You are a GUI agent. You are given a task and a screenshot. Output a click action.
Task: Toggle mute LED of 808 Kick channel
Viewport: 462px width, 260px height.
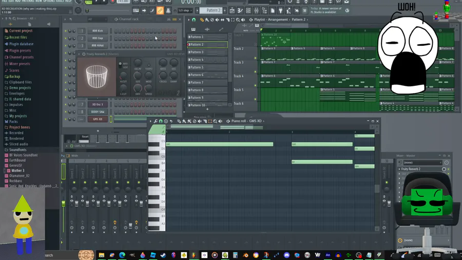66,31
